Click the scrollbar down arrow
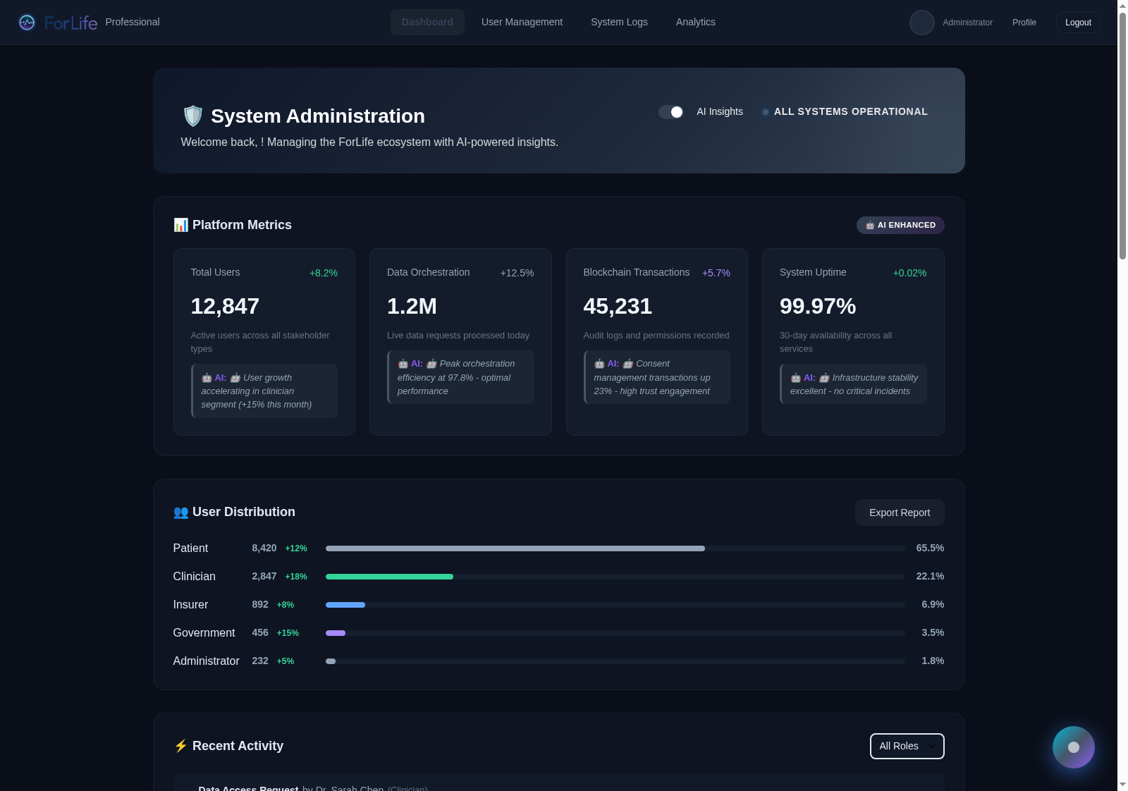 point(1122,785)
